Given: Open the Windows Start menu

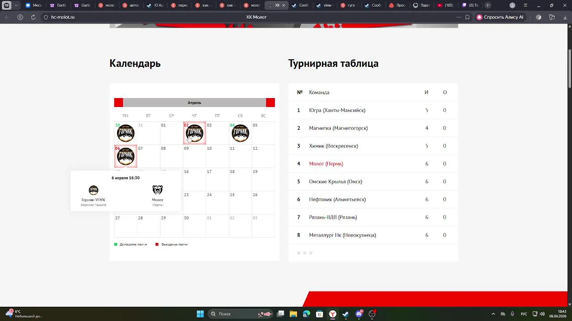Looking at the screenshot, I should [200, 314].
